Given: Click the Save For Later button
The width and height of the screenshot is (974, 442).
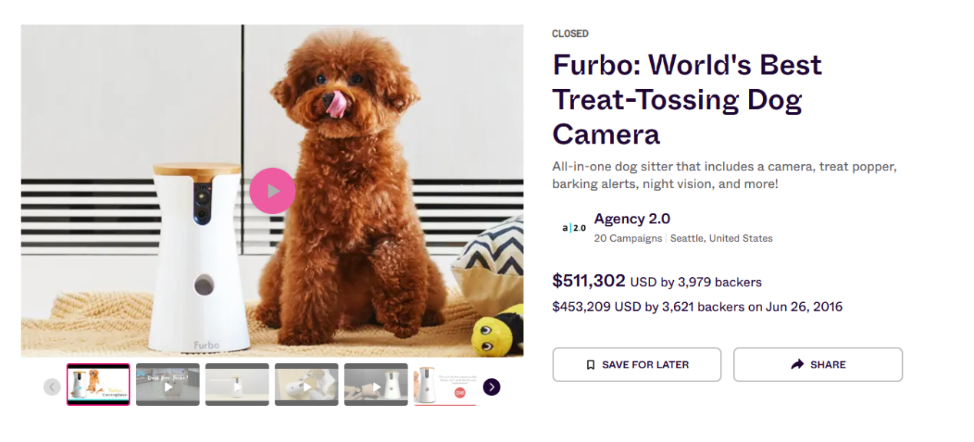Looking at the screenshot, I should pyautogui.click(x=636, y=364).
